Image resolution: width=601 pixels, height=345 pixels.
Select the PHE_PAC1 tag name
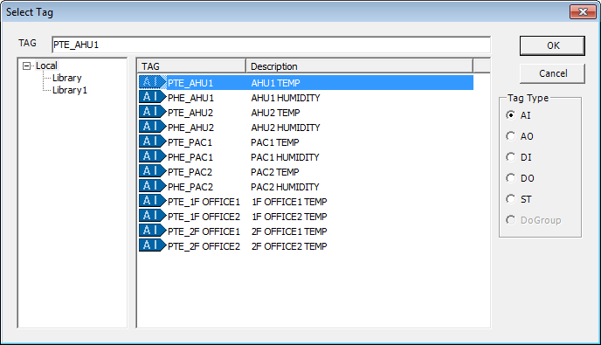[190, 157]
